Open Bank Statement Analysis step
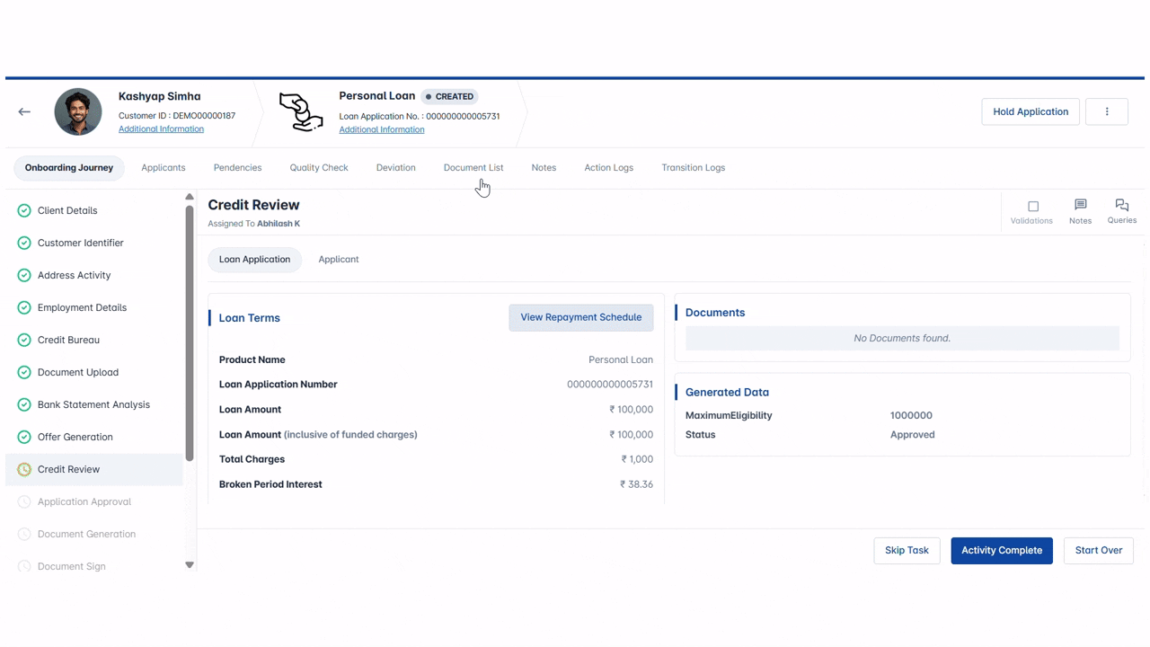The image size is (1150, 647). click(94, 404)
